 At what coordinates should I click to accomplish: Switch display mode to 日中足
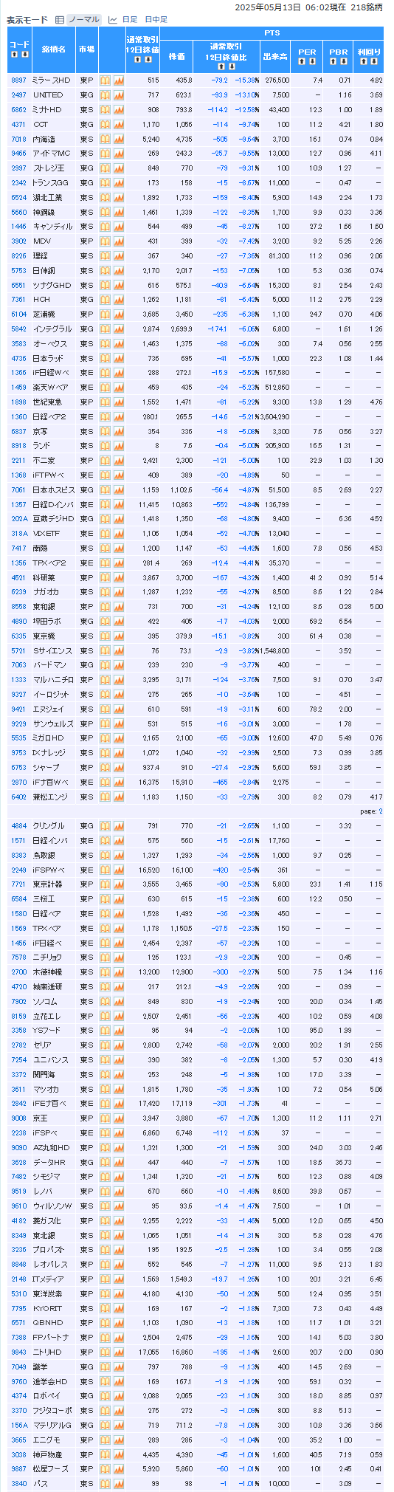click(156, 20)
